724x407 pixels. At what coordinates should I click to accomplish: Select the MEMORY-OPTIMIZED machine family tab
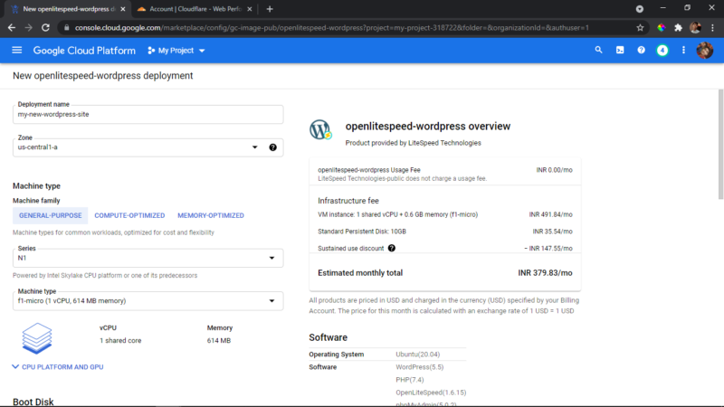[x=211, y=215]
